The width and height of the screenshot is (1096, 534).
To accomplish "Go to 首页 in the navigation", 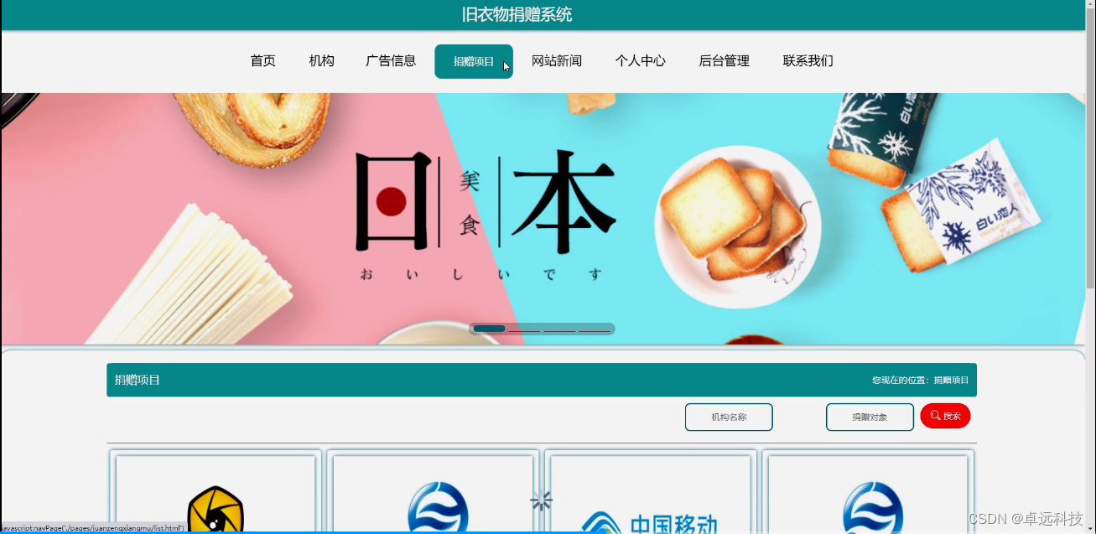I will (262, 61).
